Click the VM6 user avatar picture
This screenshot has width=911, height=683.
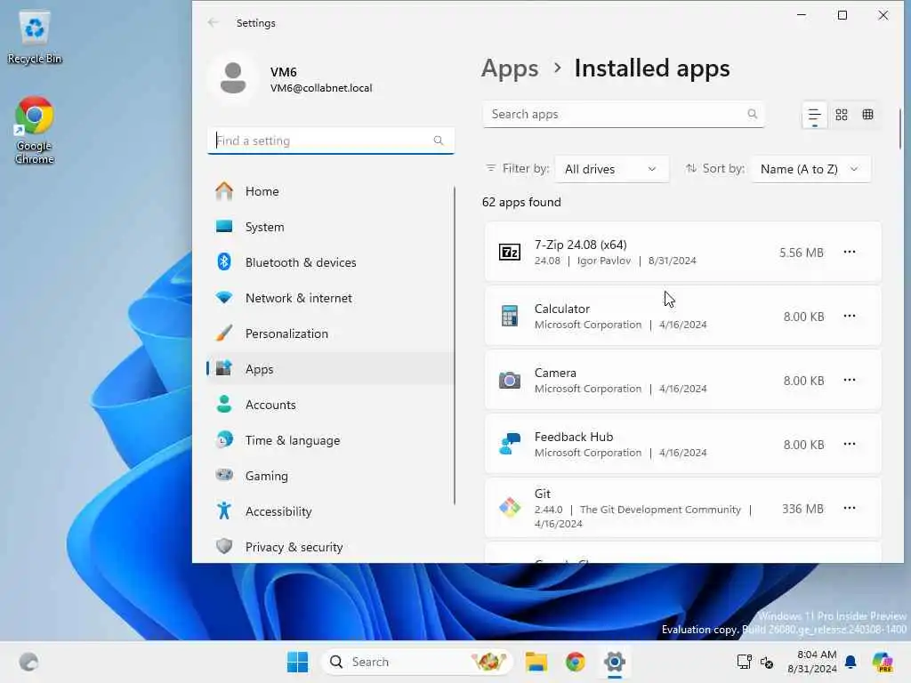tap(233, 78)
